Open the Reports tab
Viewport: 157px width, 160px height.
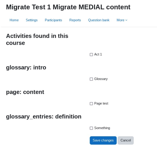coord(75,20)
